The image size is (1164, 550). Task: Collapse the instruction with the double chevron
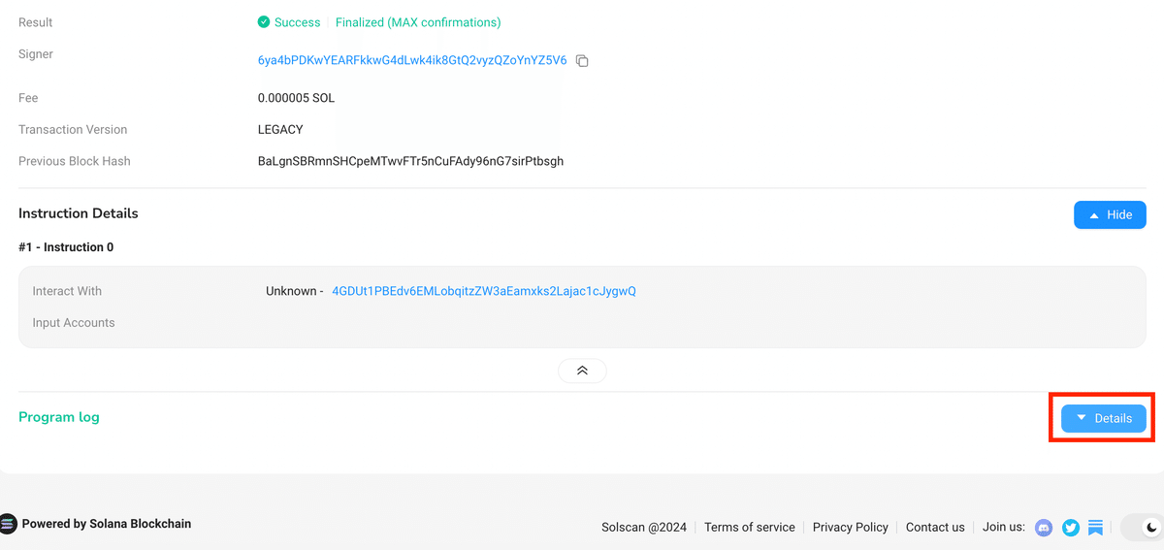582,371
